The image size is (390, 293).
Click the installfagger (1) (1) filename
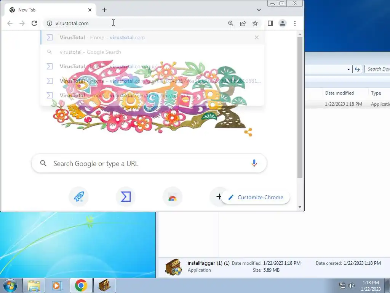click(208, 263)
